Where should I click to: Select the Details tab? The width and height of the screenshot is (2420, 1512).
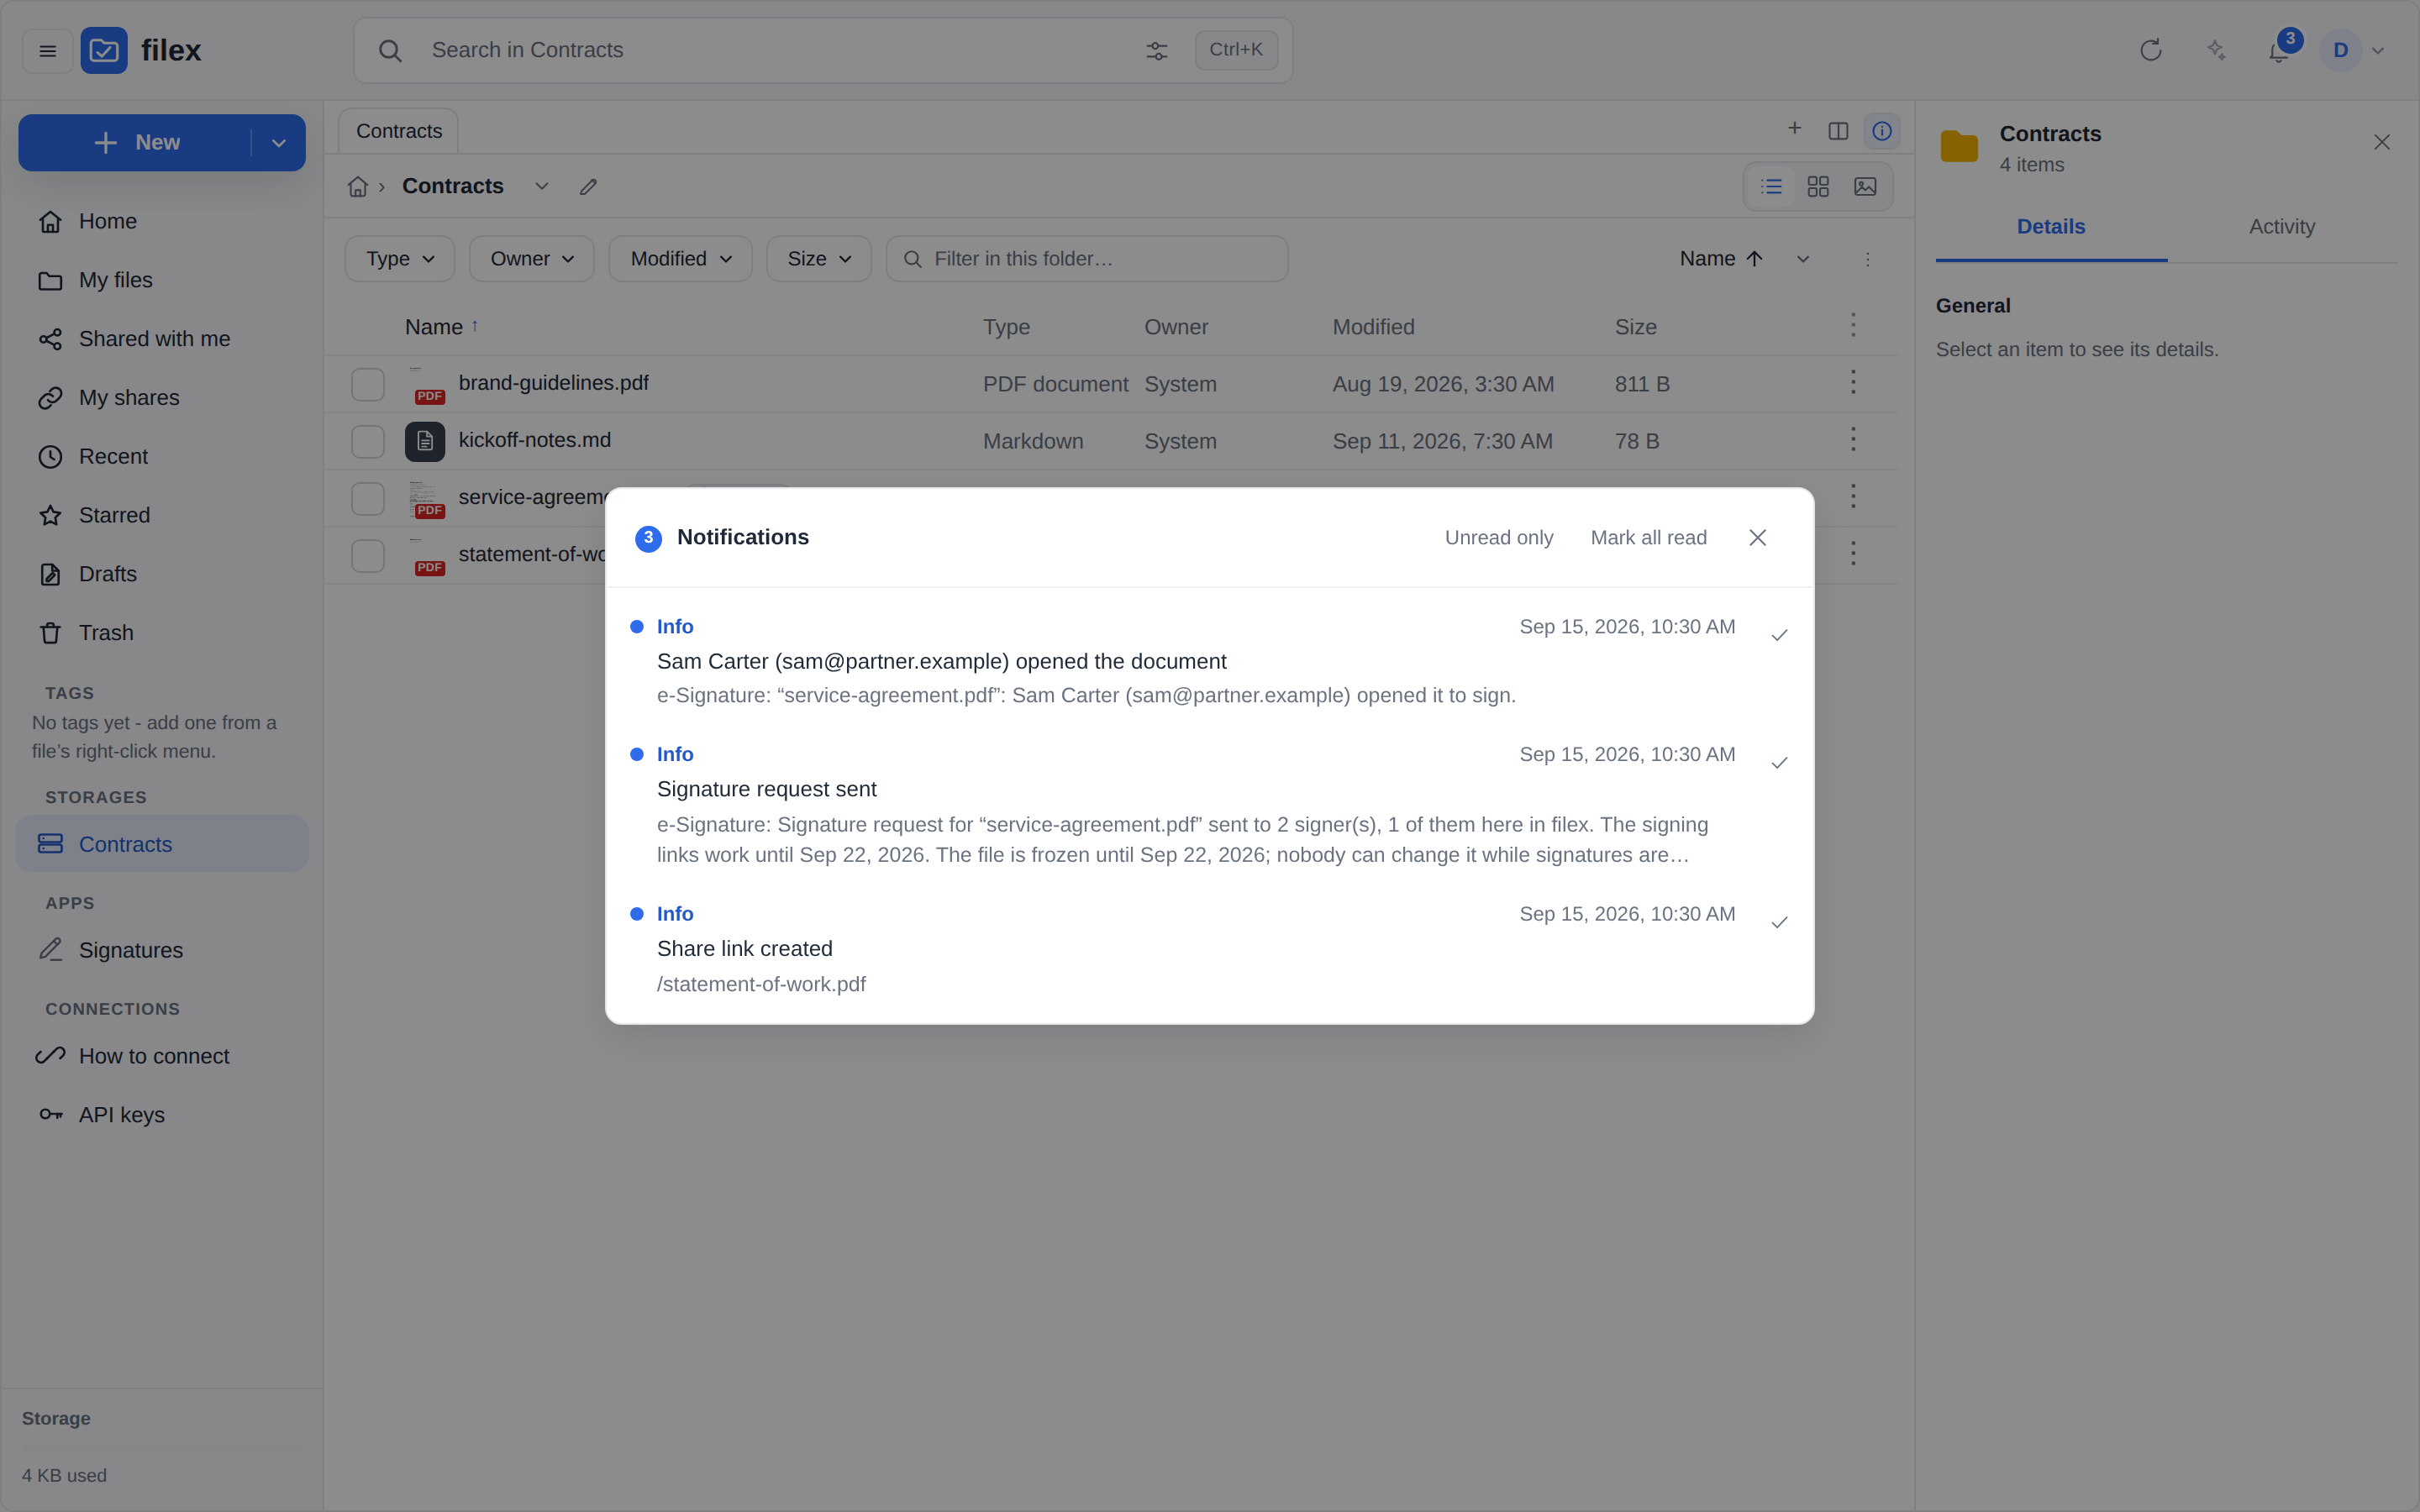pos(2050,227)
